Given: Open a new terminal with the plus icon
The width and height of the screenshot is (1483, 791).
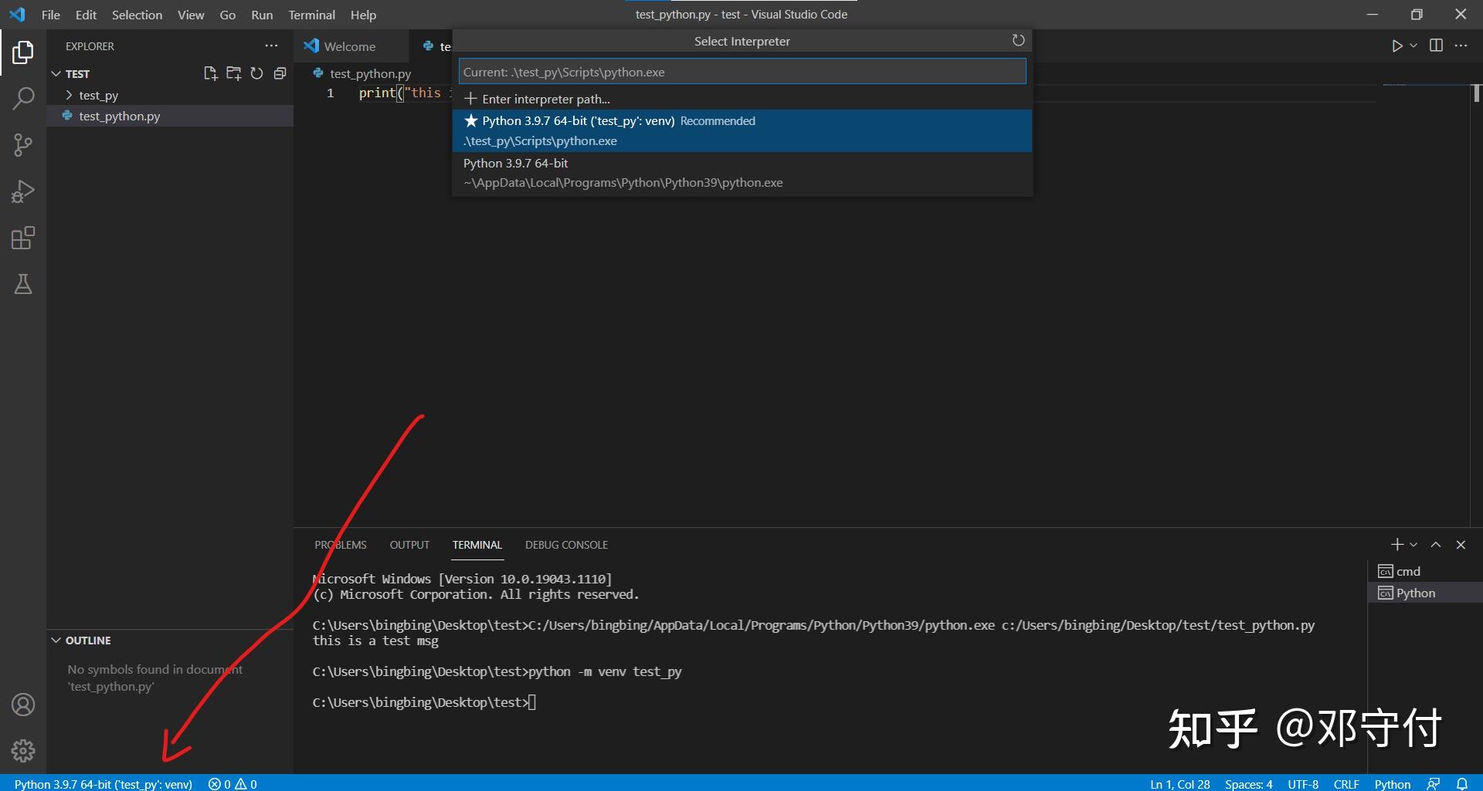Looking at the screenshot, I should [1396, 544].
